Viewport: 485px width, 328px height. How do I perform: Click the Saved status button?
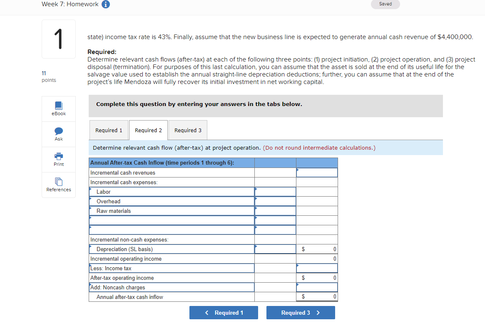385,4
